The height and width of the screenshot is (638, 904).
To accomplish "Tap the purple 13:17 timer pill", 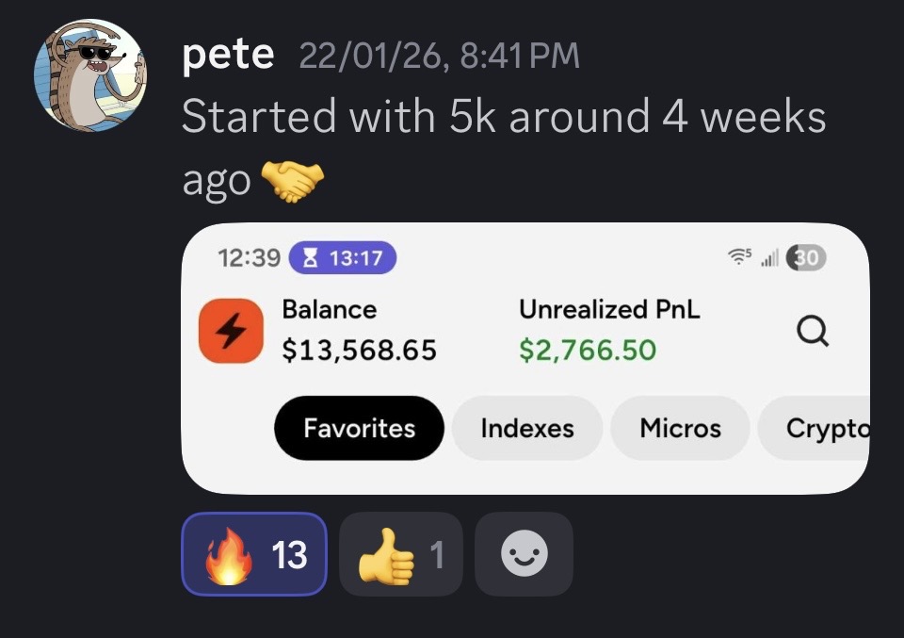I will (344, 257).
